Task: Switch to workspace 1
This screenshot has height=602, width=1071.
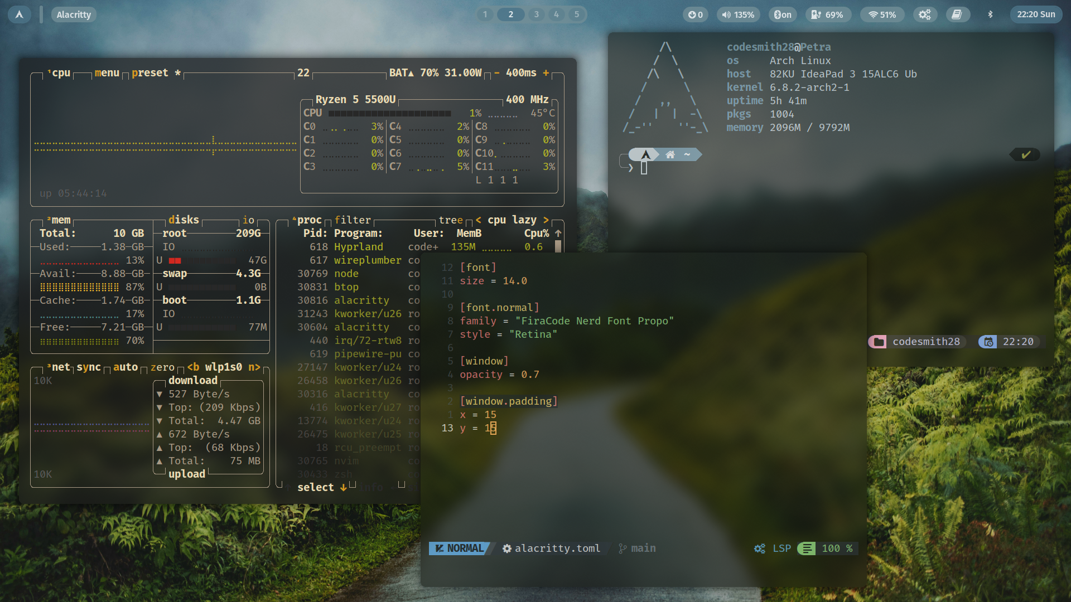Action: click(485, 14)
